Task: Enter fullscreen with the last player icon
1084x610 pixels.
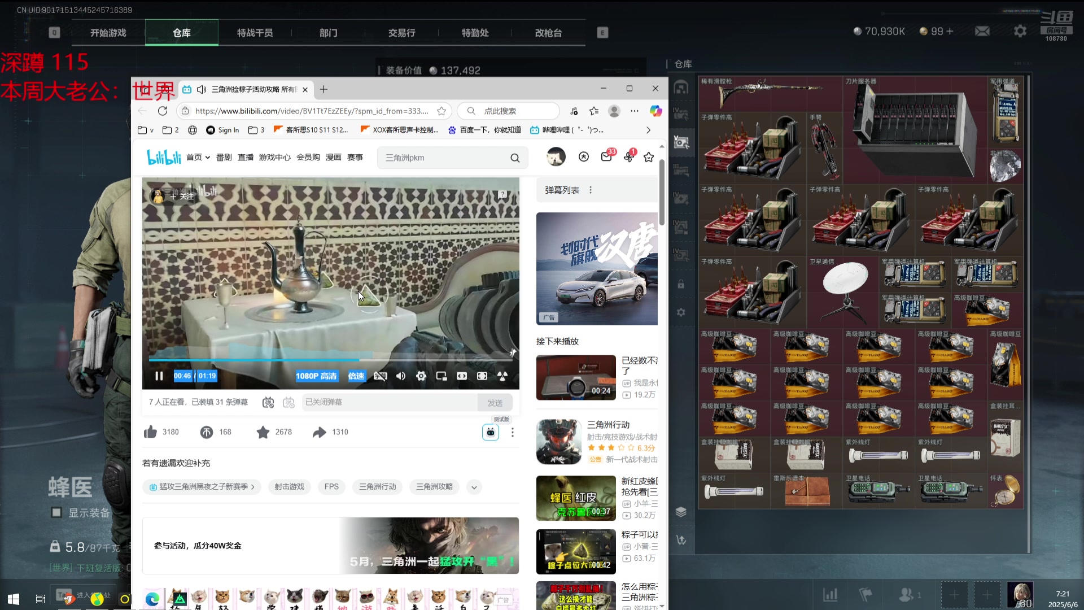Action: point(502,376)
